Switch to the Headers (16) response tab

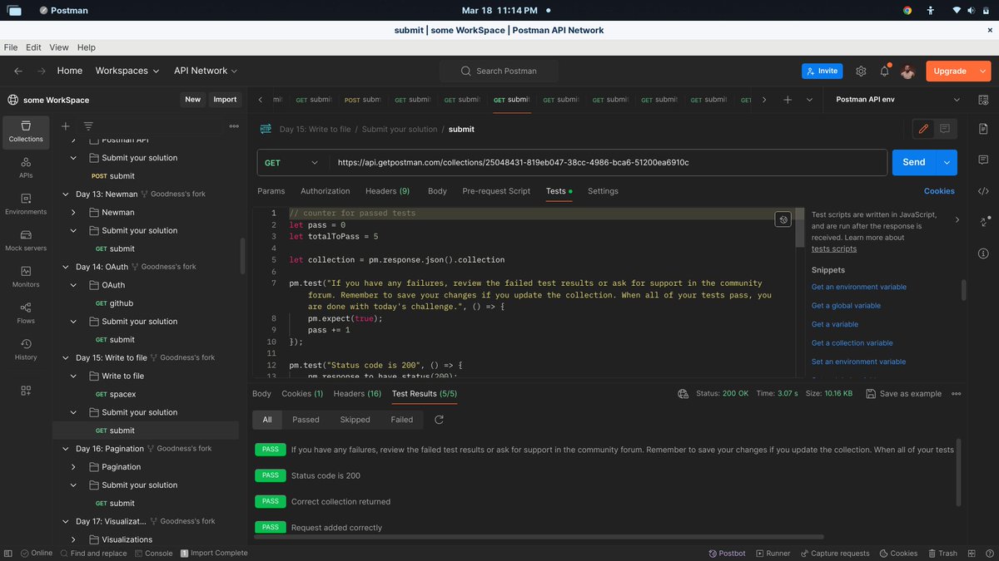pyautogui.click(x=357, y=394)
